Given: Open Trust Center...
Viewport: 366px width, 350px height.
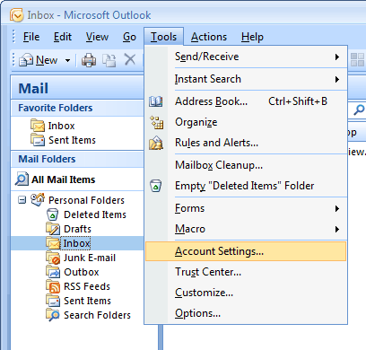Looking at the screenshot, I should 246,272.
